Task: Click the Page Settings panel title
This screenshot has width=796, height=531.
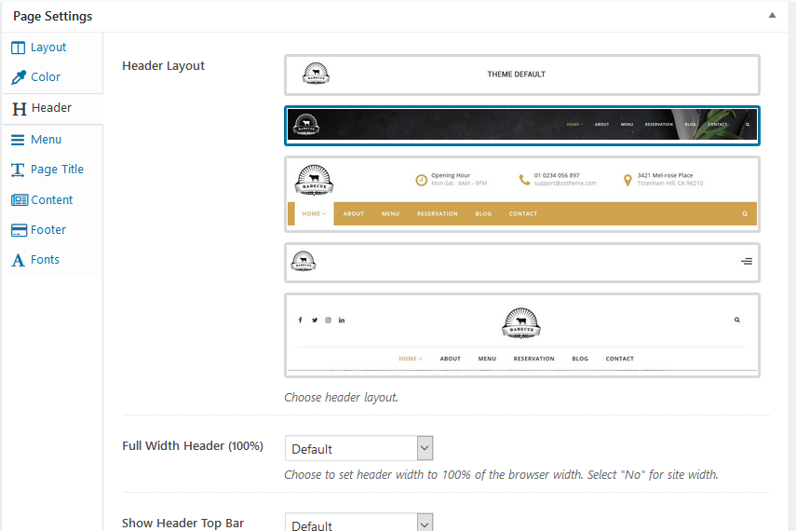Action: [x=52, y=16]
